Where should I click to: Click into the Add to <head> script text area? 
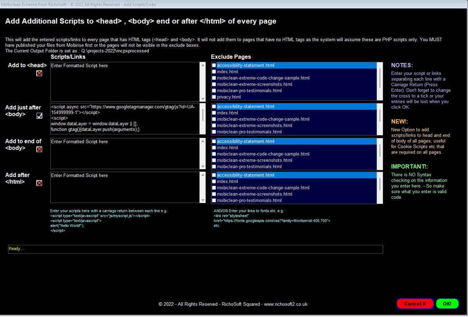click(125, 82)
